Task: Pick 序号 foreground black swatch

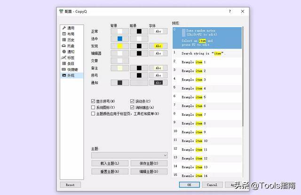Action: [139, 75]
